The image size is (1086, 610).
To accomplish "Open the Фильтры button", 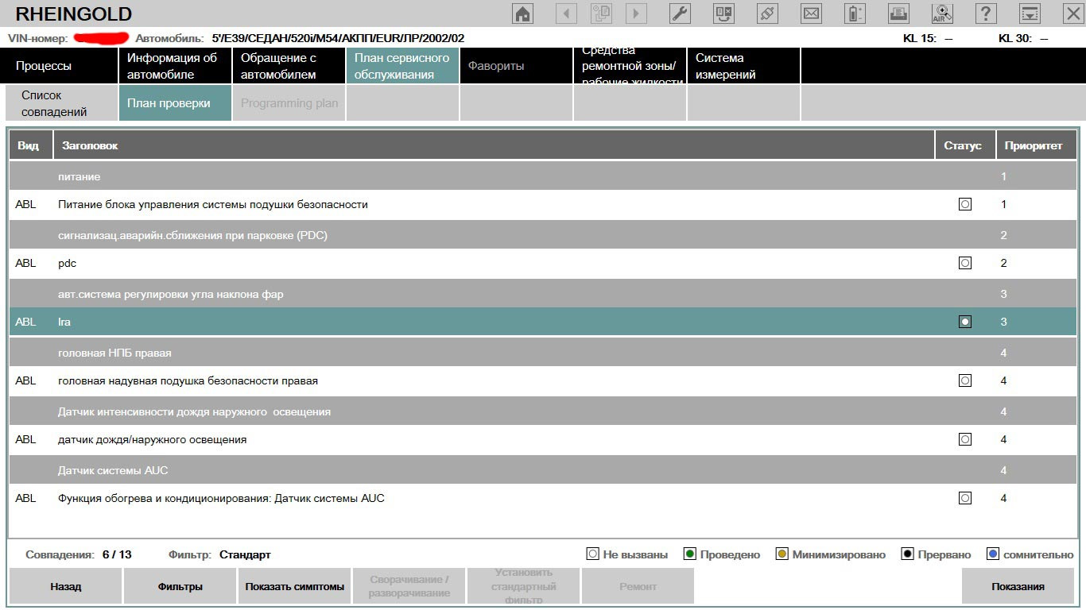I will pyautogui.click(x=180, y=586).
